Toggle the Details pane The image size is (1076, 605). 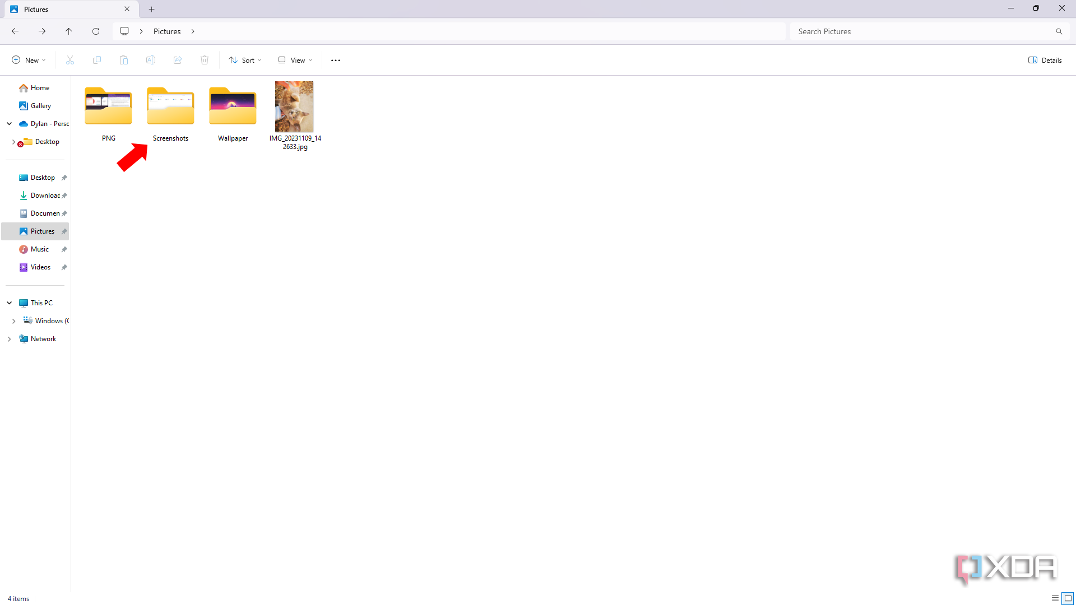point(1045,60)
